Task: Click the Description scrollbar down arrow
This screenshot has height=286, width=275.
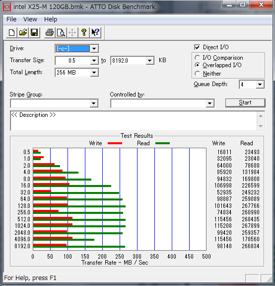Action: point(261,126)
